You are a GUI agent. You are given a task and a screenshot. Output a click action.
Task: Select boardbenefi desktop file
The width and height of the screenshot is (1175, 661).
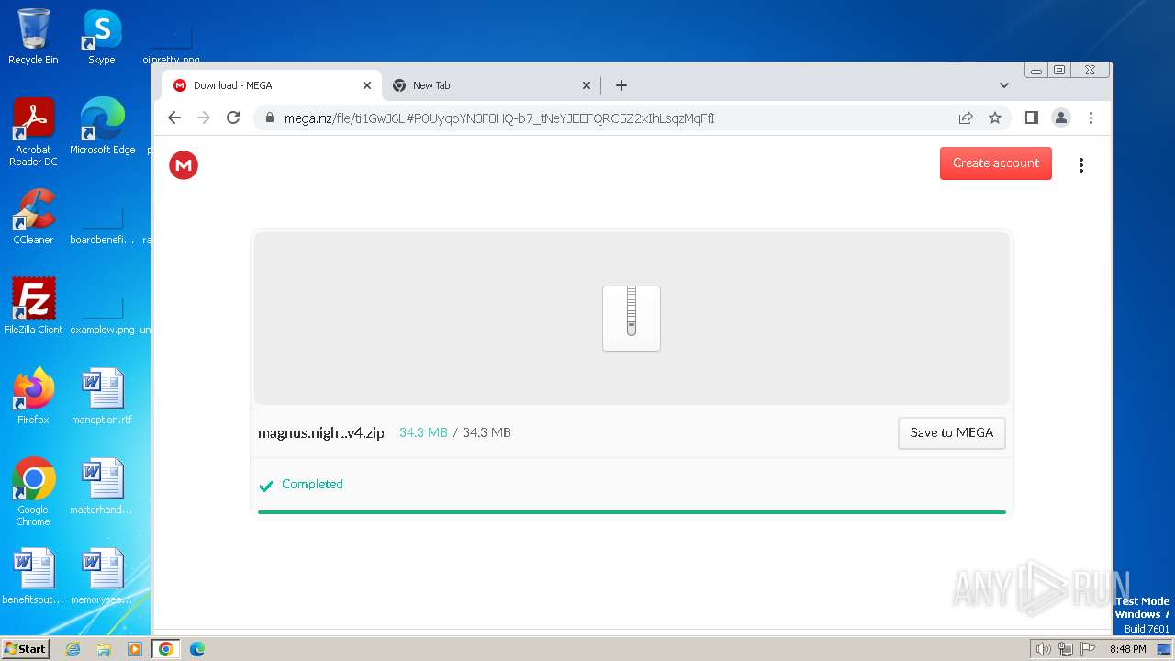click(x=102, y=225)
